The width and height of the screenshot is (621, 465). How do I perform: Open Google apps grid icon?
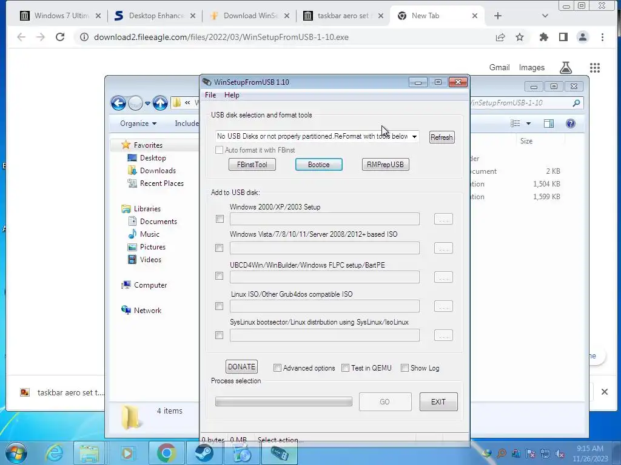coord(594,68)
